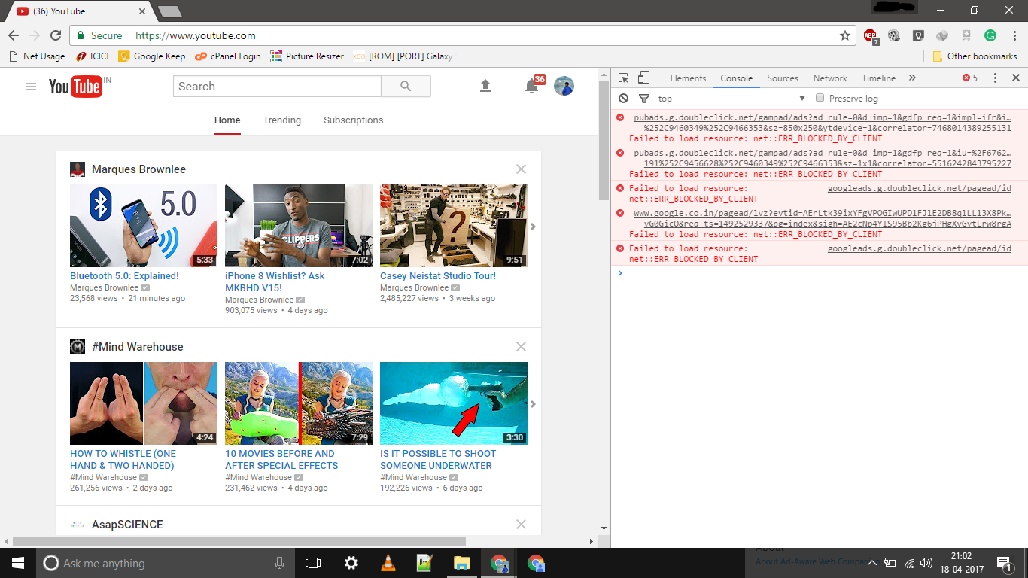Click the Bluetooth 5.0 video thumbnail
Screen dimensions: 1028x578
(144, 226)
